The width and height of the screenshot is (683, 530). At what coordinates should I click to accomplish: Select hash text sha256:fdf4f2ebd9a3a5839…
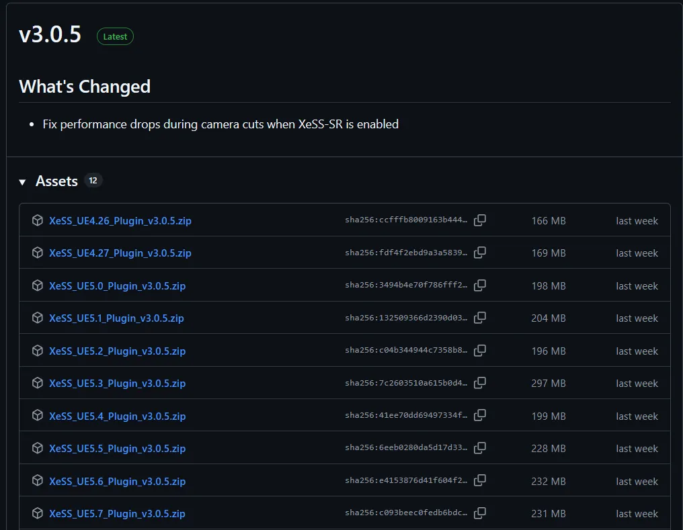point(406,253)
